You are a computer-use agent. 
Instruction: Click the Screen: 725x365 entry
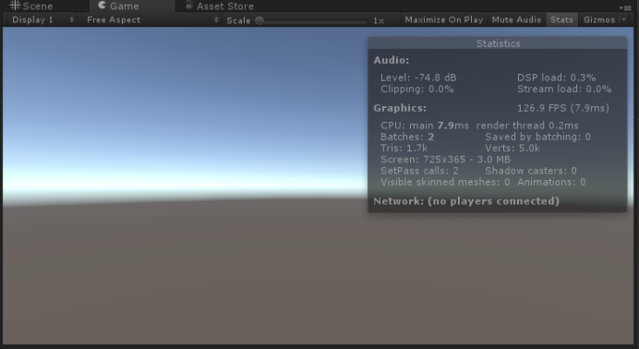pyautogui.click(x=445, y=160)
